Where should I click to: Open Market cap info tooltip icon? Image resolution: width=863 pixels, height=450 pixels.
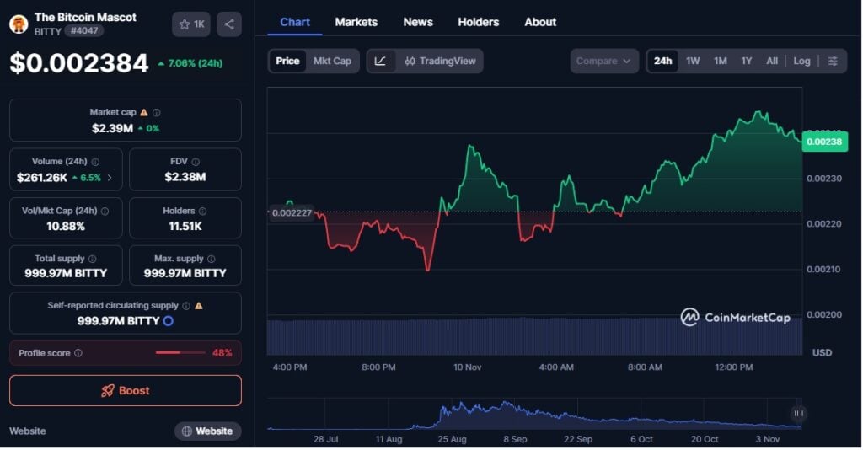[157, 112]
